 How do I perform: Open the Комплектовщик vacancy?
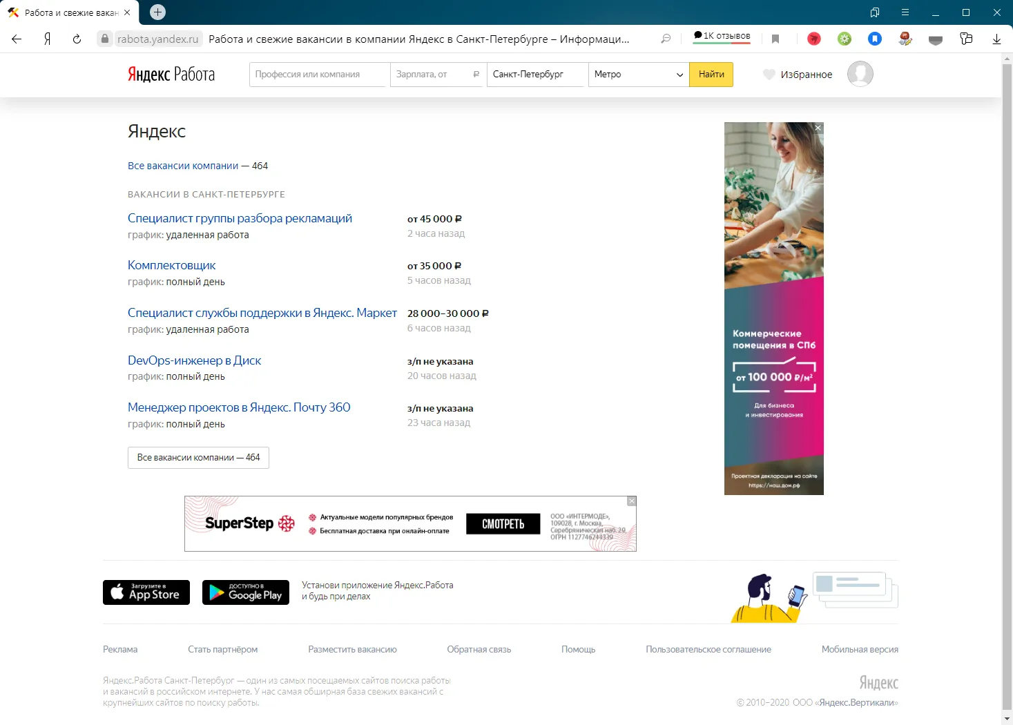pos(171,265)
